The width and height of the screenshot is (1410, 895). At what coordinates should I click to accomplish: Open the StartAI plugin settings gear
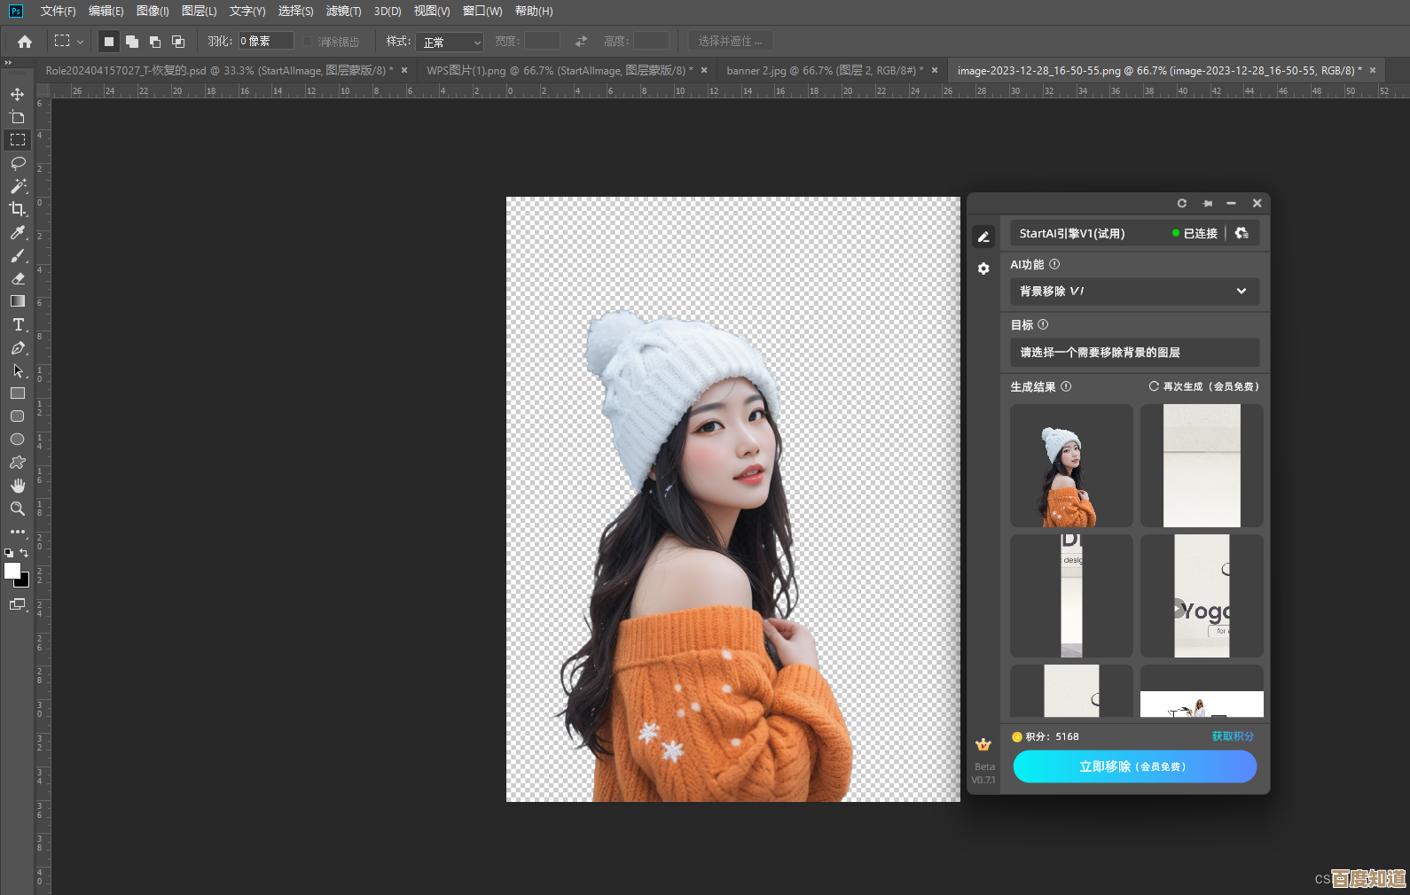983,268
